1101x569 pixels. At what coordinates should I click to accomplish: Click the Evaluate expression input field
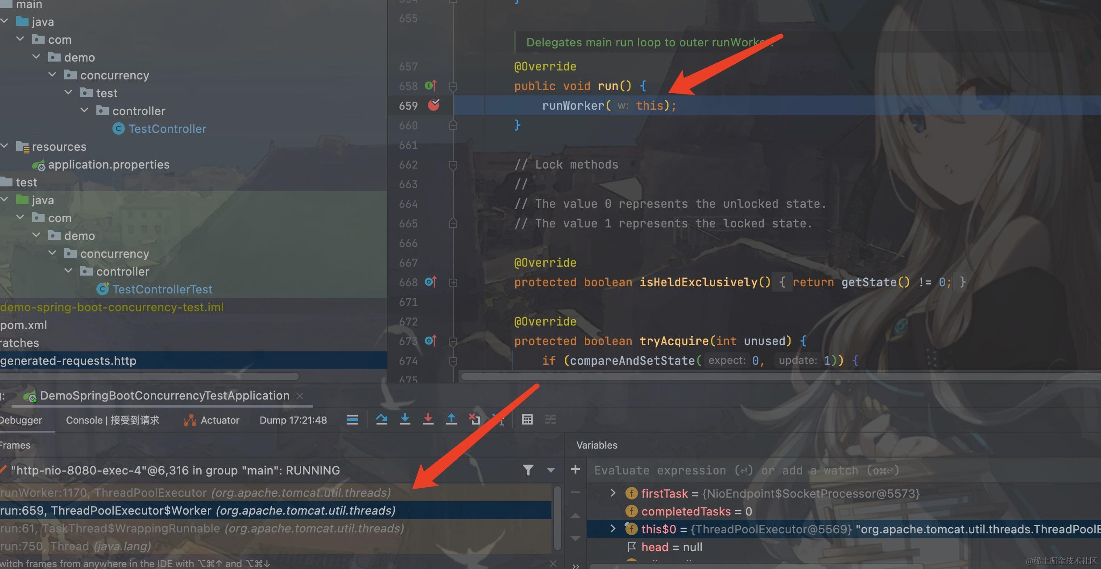coord(843,470)
